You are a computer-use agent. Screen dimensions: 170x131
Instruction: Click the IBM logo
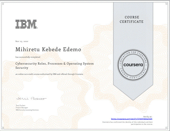pos(27,24)
